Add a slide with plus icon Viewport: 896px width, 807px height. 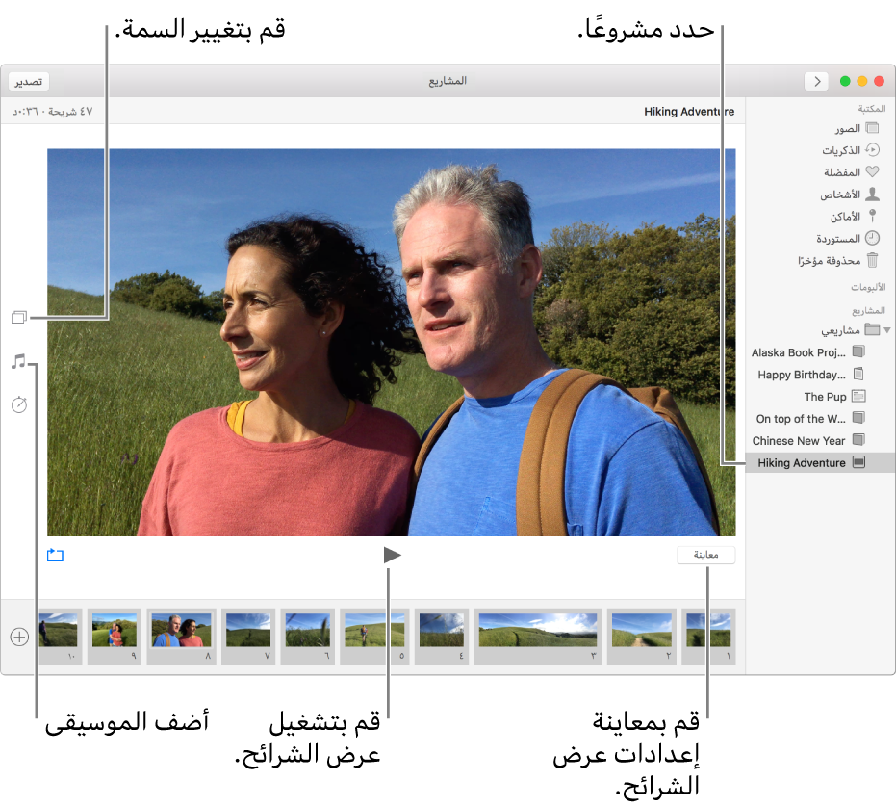pyautogui.click(x=19, y=637)
